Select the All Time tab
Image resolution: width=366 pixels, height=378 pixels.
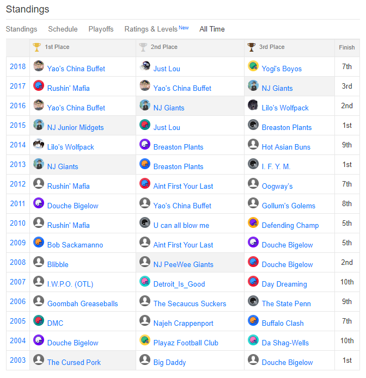212,29
